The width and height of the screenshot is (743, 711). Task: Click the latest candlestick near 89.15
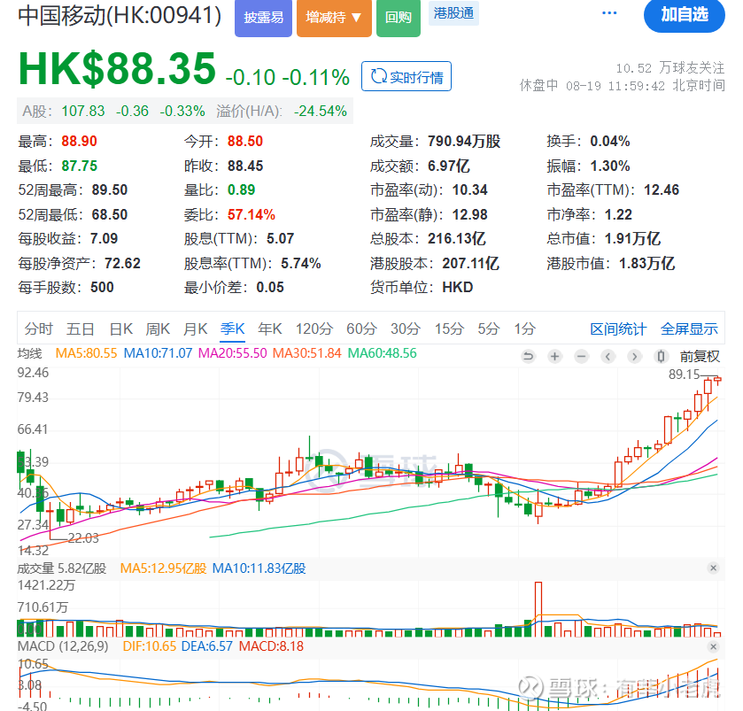[x=717, y=381]
